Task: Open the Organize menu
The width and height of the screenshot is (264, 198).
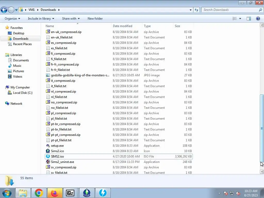Action: tap(12, 19)
